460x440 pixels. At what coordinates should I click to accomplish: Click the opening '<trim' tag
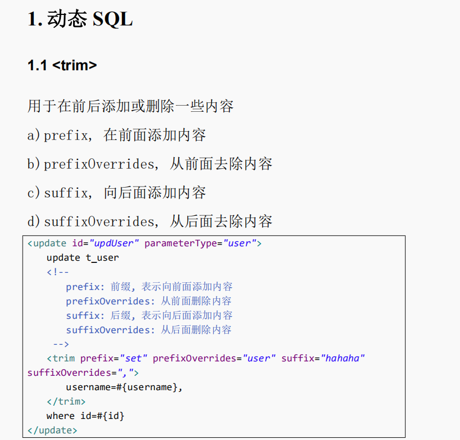click(x=61, y=359)
